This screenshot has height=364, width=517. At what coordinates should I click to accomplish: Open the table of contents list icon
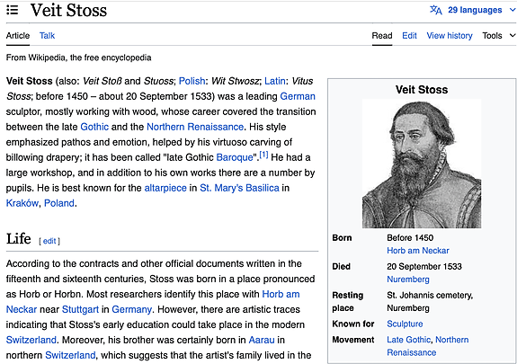[x=13, y=10]
